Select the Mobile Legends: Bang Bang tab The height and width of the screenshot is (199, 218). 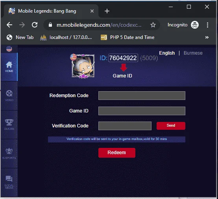[51, 11]
